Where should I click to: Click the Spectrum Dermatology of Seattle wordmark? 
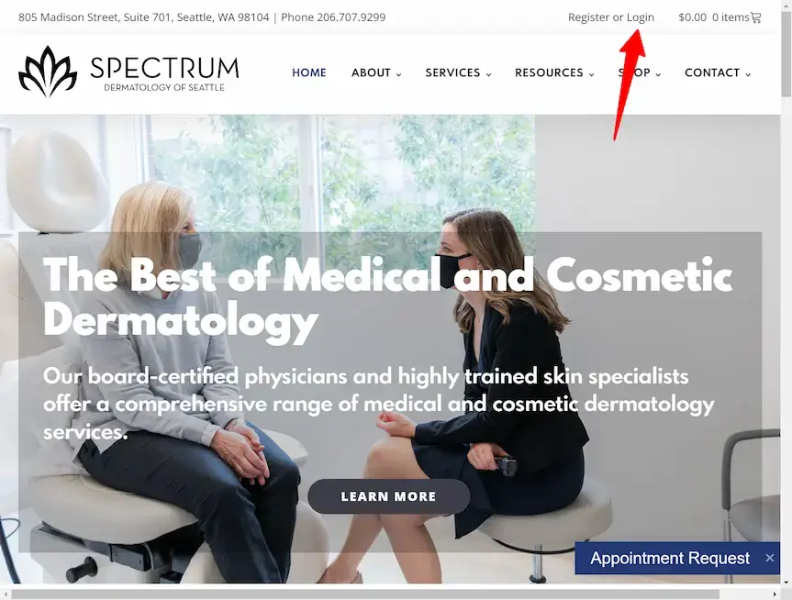point(164,73)
